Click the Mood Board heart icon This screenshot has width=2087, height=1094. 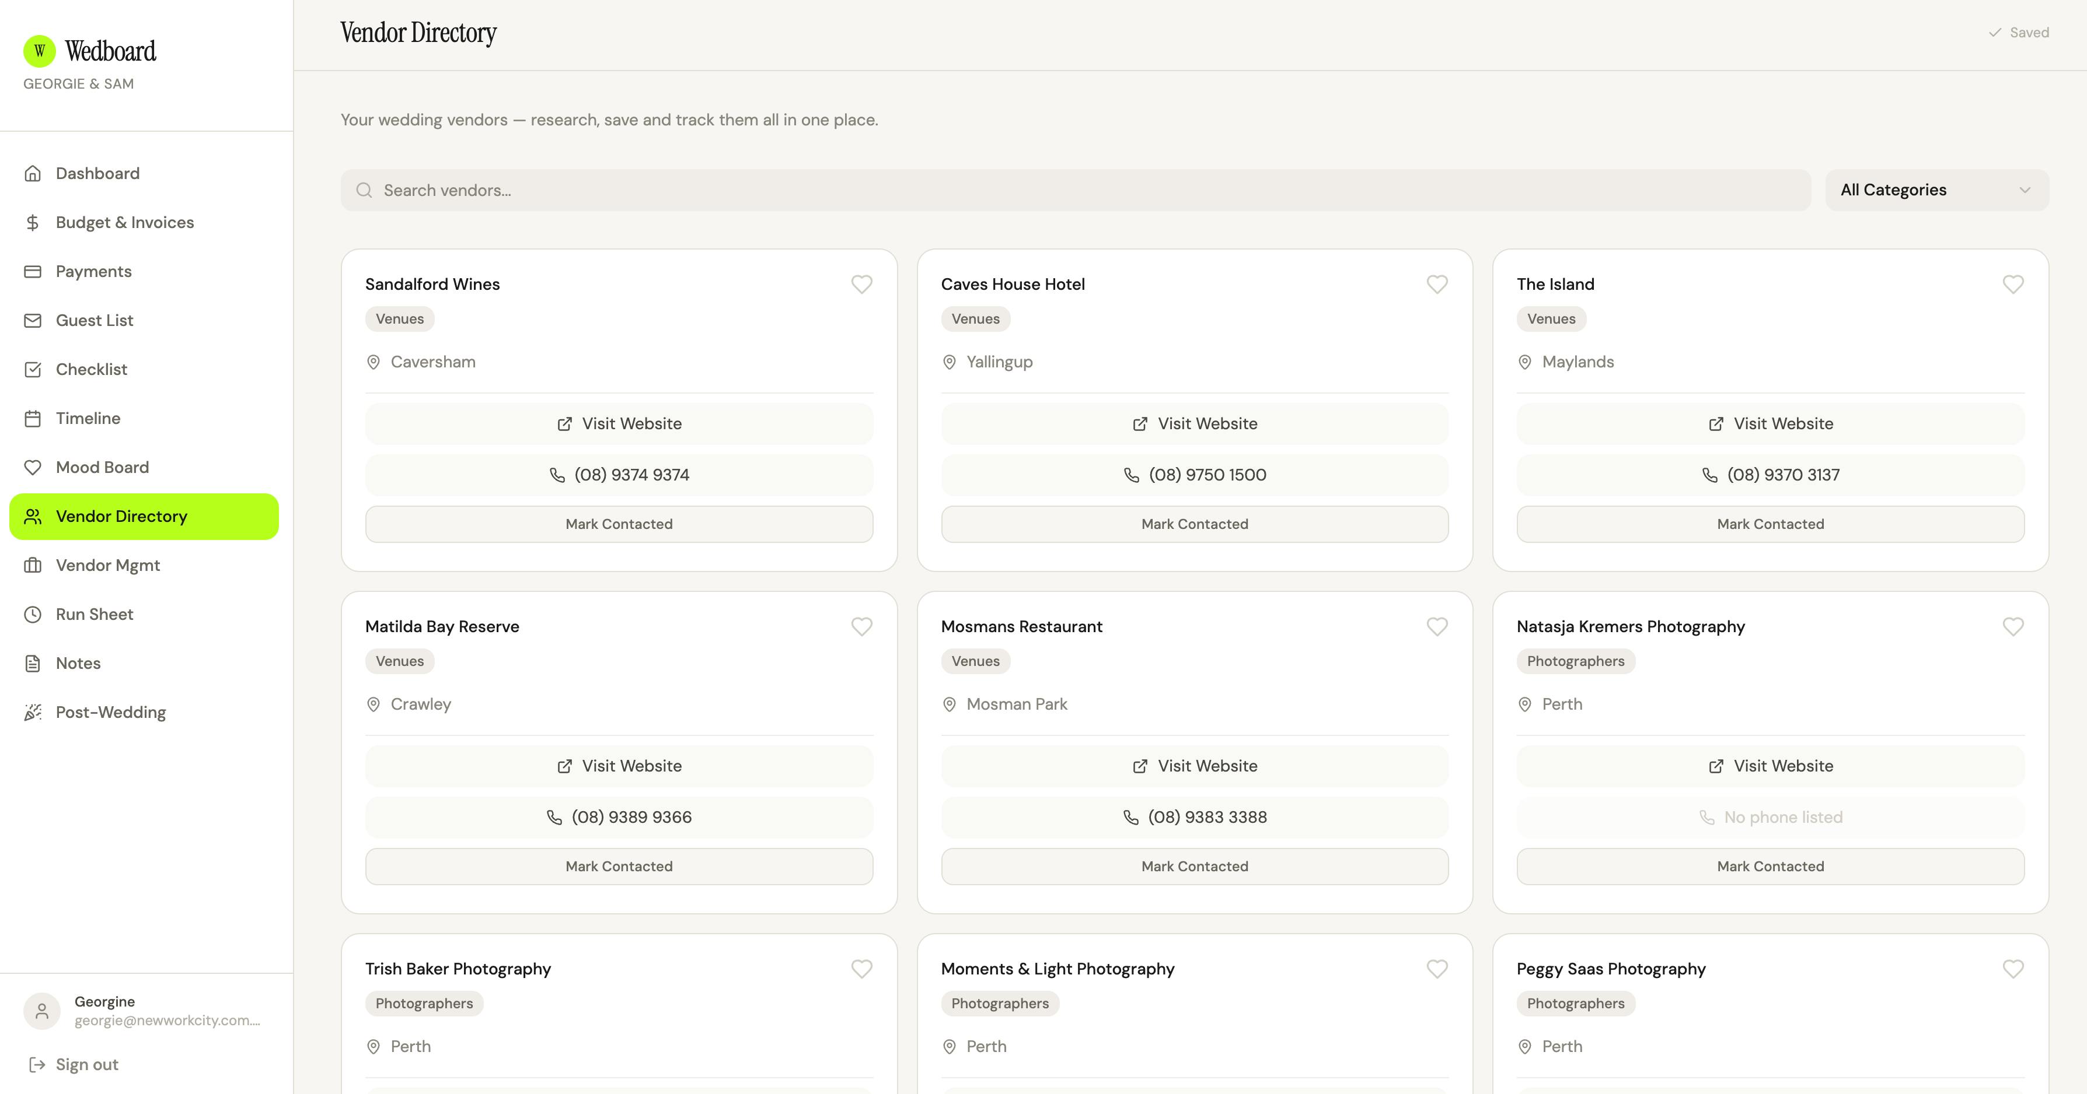(33, 467)
